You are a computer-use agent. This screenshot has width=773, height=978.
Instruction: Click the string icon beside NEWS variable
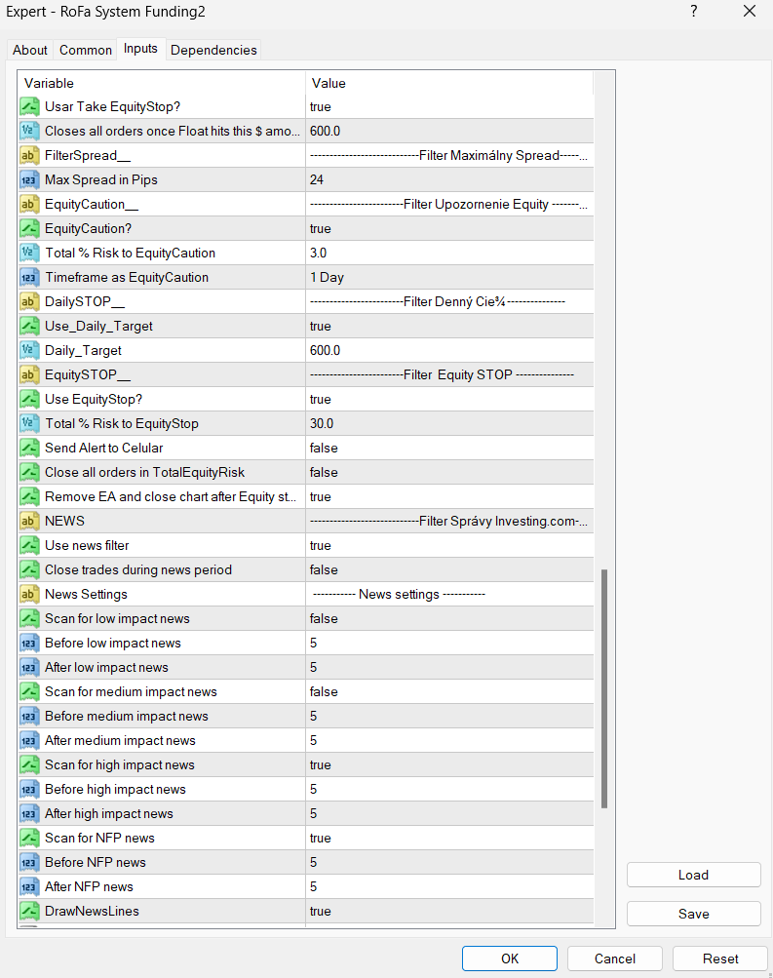click(29, 521)
